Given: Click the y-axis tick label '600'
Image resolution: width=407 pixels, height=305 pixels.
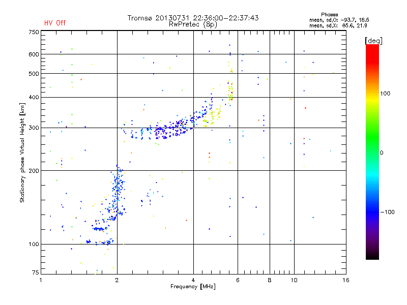Looking at the screenshot, I should pyautogui.click(x=34, y=54).
